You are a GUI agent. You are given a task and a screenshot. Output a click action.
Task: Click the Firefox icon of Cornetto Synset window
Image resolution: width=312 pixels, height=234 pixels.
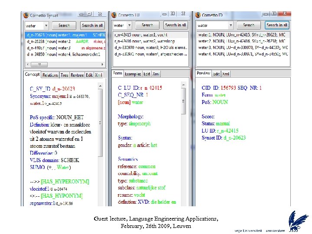click(x=26, y=15)
